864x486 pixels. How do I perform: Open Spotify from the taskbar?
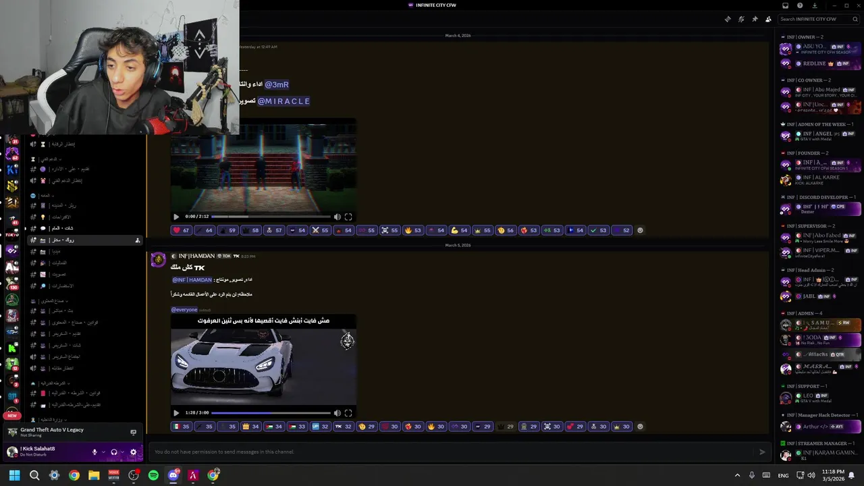coord(153,475)
